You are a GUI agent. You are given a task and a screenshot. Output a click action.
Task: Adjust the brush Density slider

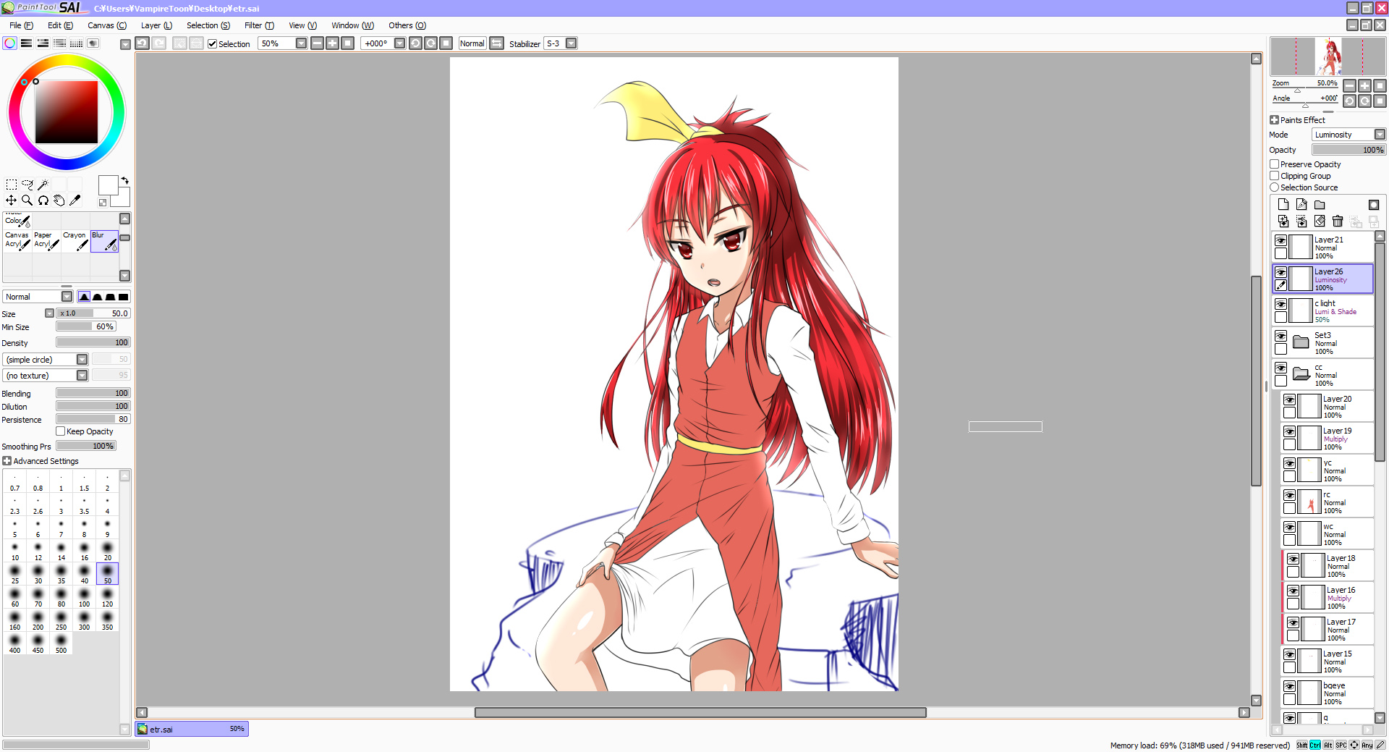point(93,342)
